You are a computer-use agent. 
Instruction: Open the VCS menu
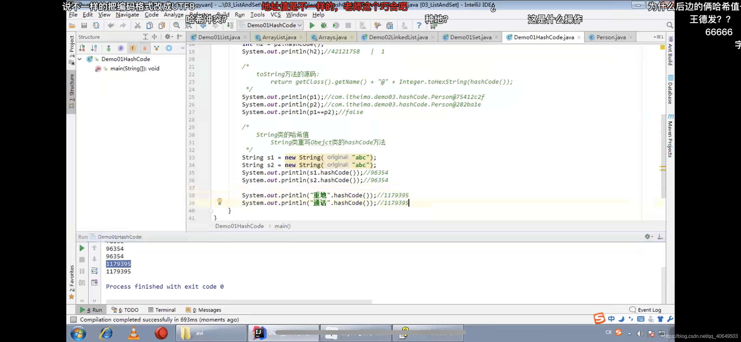coord(276,15)
